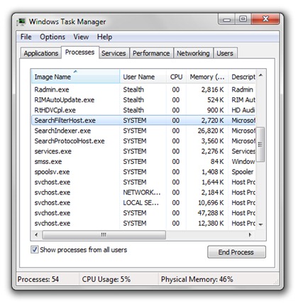The height and width of the screenshot is (306, 298).
Task: Sort by the User Name column header
Action: [x=143, y=77]
